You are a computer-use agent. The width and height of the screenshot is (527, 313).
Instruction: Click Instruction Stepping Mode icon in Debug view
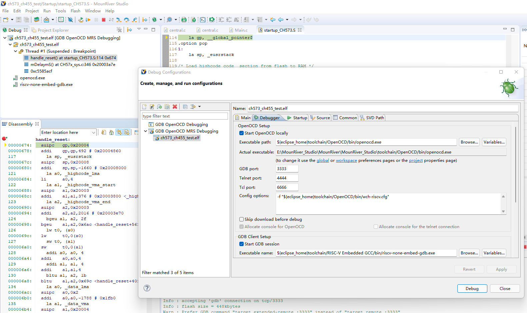click(130, 30)
